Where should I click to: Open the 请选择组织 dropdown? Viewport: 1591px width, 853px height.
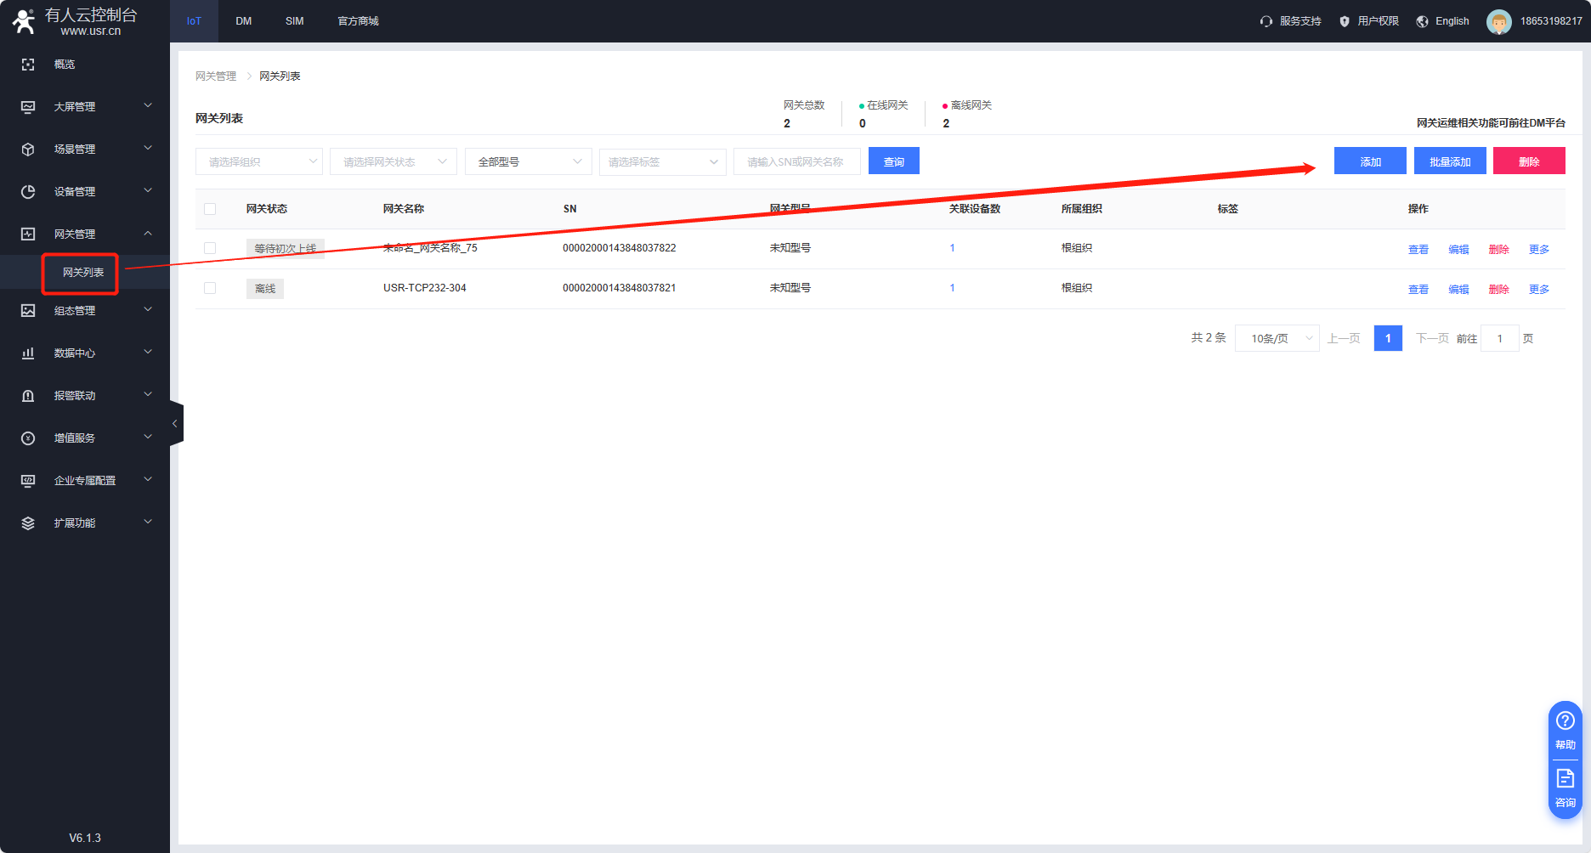[259, 161]
